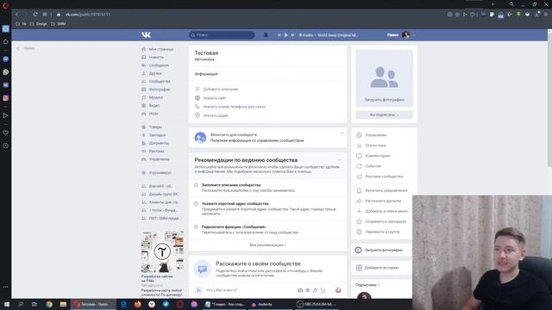Open Моя страница in left menu
This screenshot has height=310, width=552.
pos(161,49)
